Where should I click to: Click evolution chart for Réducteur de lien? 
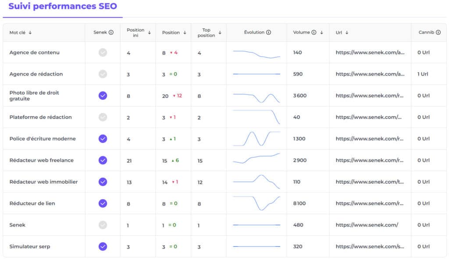coord(257,203)
